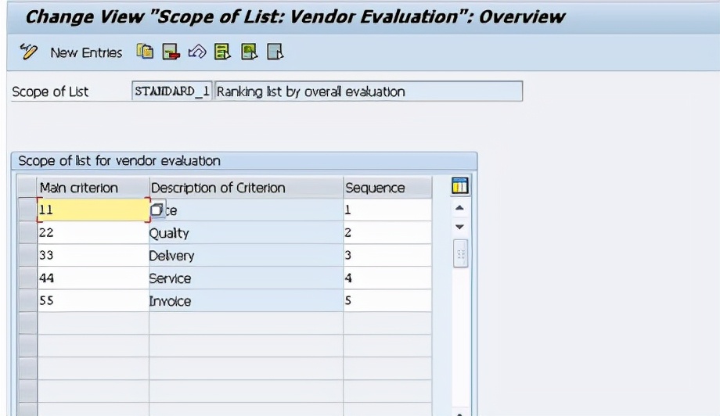This screenshot has width=720, height=416.
Task: Click the Delete entry toolbar icon
Action: tap(171, 52)
